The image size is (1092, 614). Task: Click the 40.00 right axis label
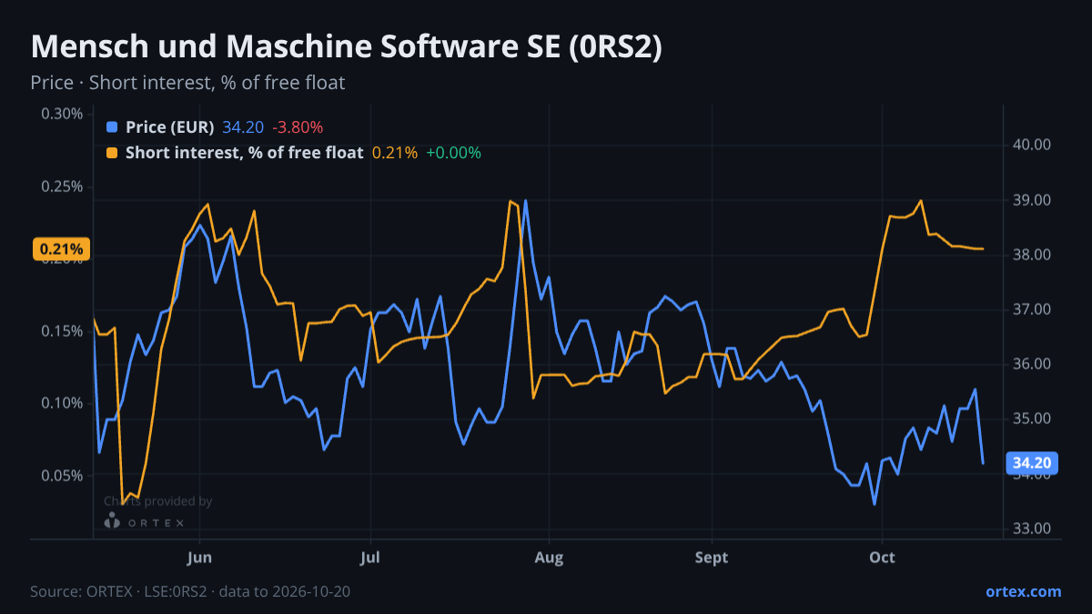point(1032,145)
